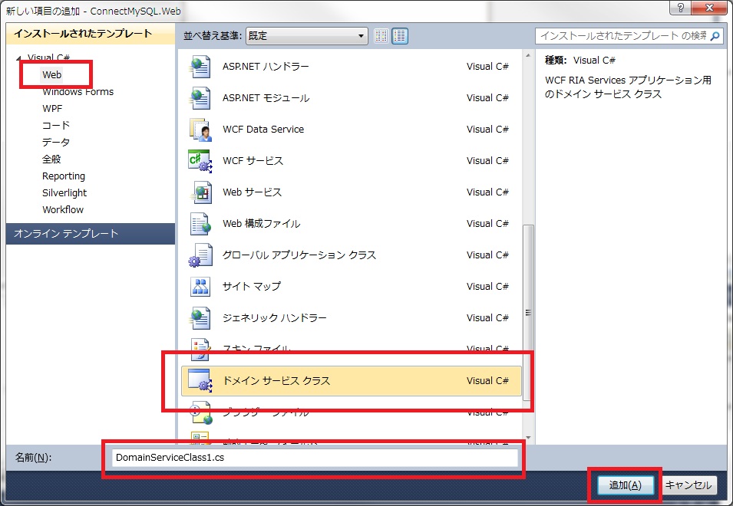Click the キャンセル button

tap(688, 485)
